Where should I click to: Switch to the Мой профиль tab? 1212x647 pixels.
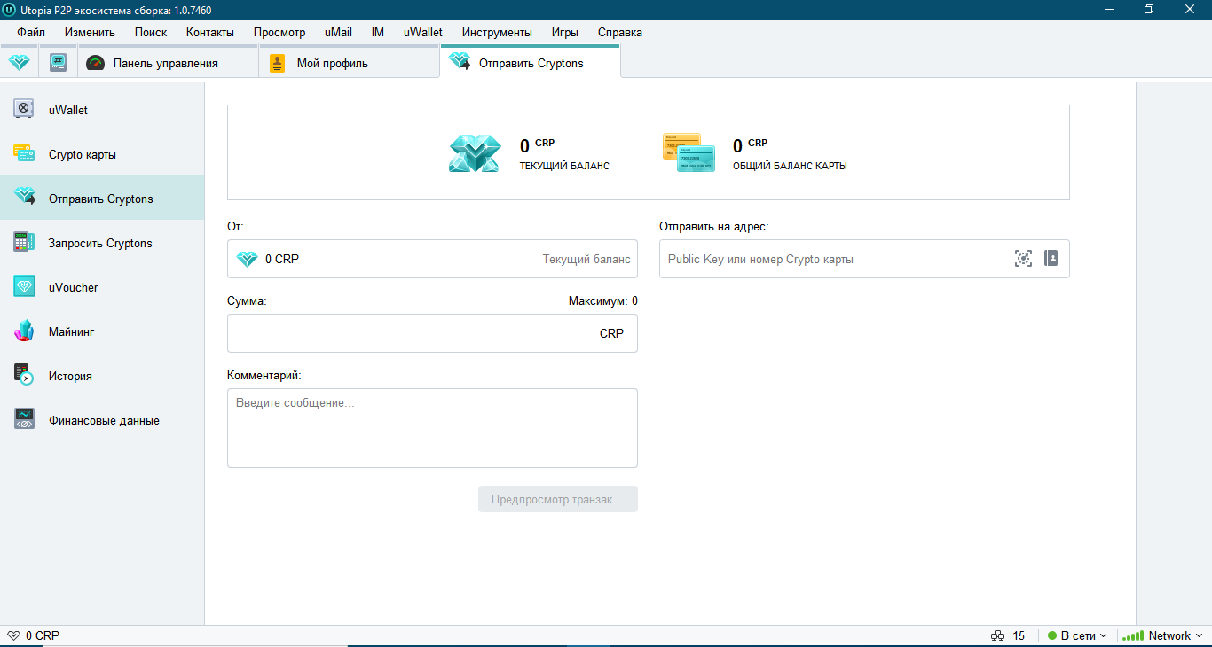[349, 63]
